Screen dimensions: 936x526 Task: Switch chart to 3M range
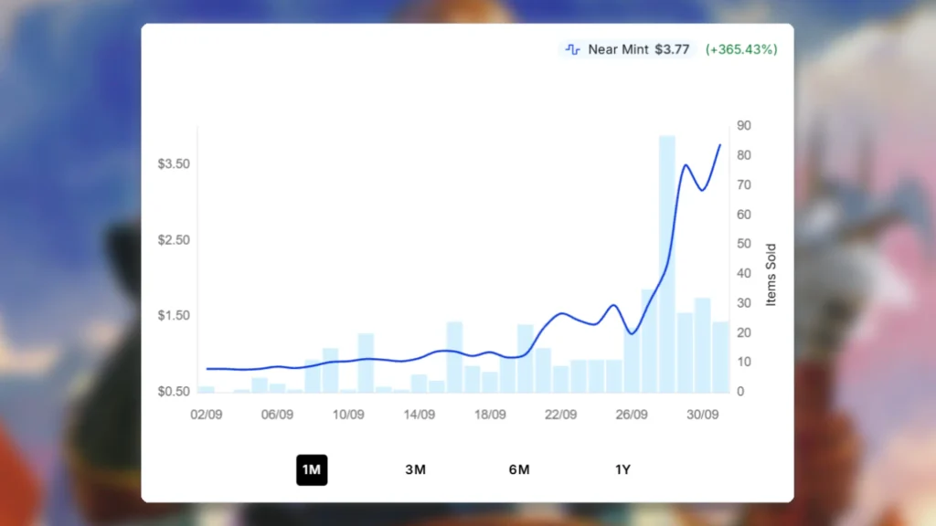(x=416, y=470)
